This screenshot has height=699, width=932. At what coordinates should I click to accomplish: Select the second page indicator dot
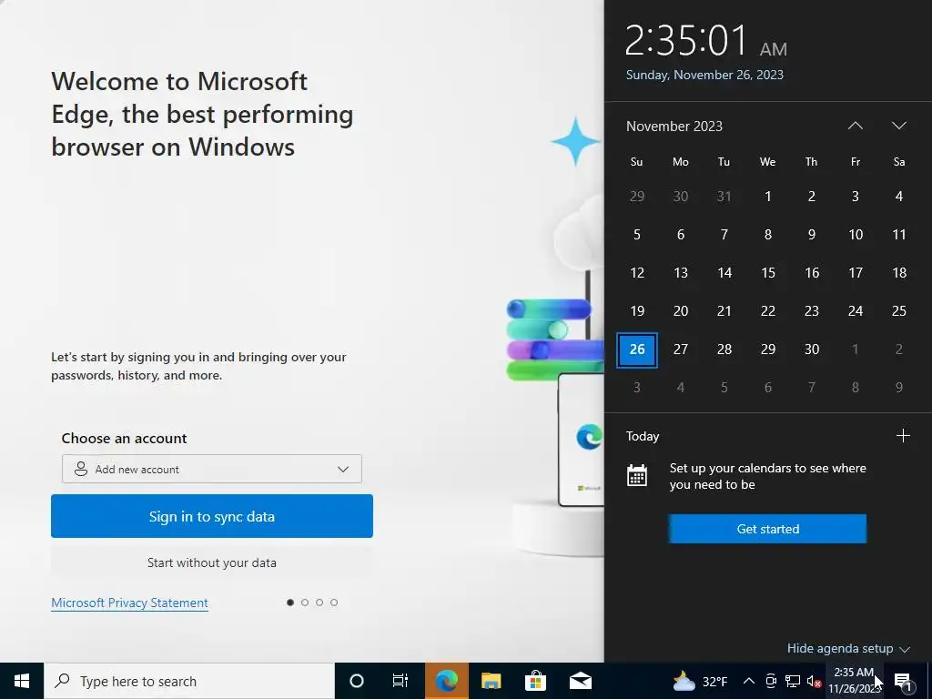[305, 603]
